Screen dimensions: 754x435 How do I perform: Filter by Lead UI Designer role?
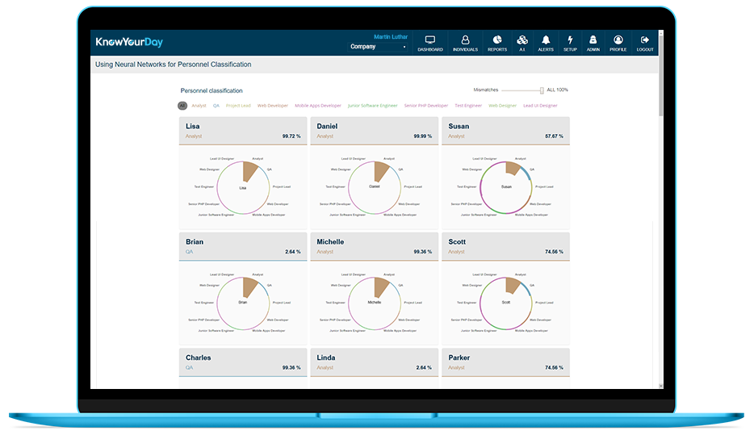(x=540, y=106)
